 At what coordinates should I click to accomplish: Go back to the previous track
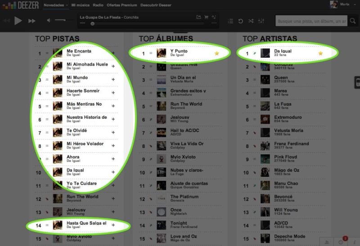click(6, 21)
